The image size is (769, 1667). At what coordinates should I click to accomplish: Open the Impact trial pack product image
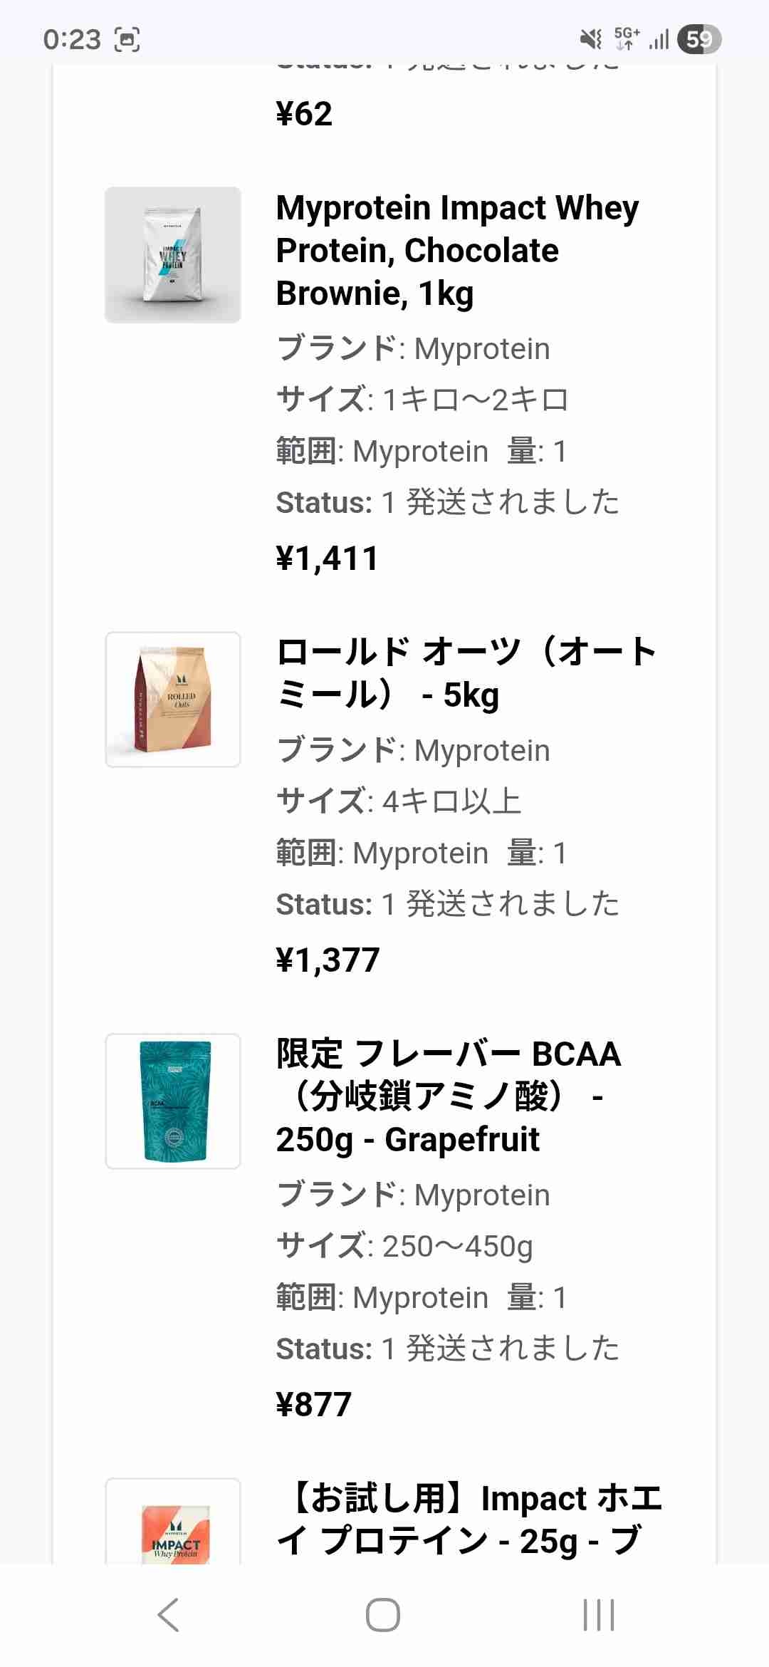[173, 1525]
